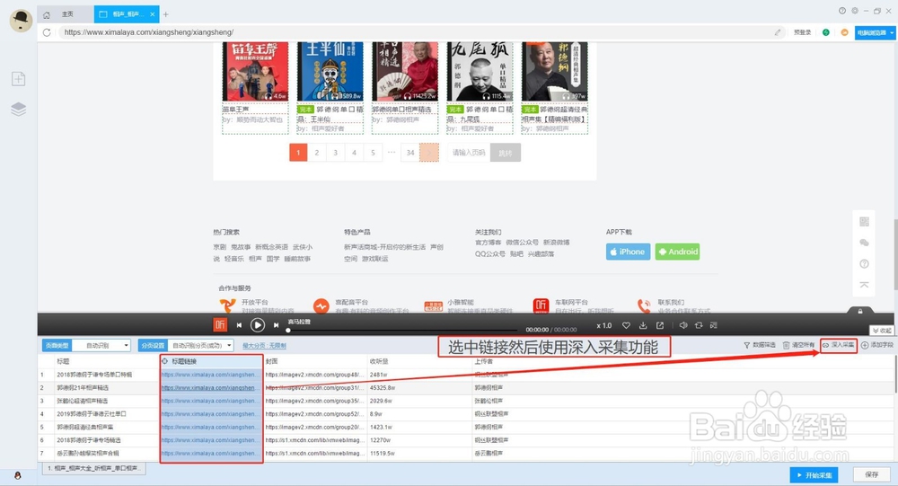898x486 pixels.
Task: Skip to next track in player
Action: pos(276,325)
